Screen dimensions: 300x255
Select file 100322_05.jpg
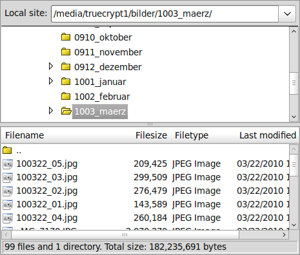pyautogui.click(x=47, y=164)
